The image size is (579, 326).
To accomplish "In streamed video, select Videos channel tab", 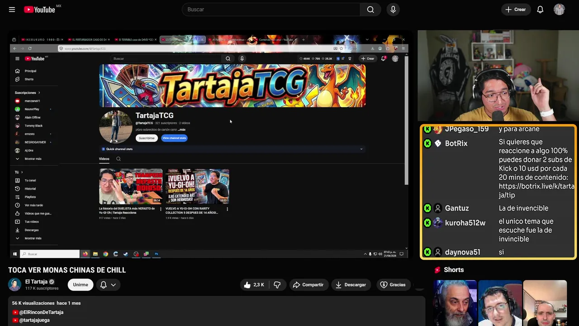I will tap(104, 159).
